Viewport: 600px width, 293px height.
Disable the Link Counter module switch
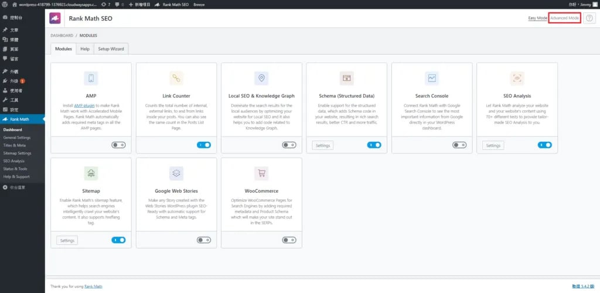tap(203, 145)
